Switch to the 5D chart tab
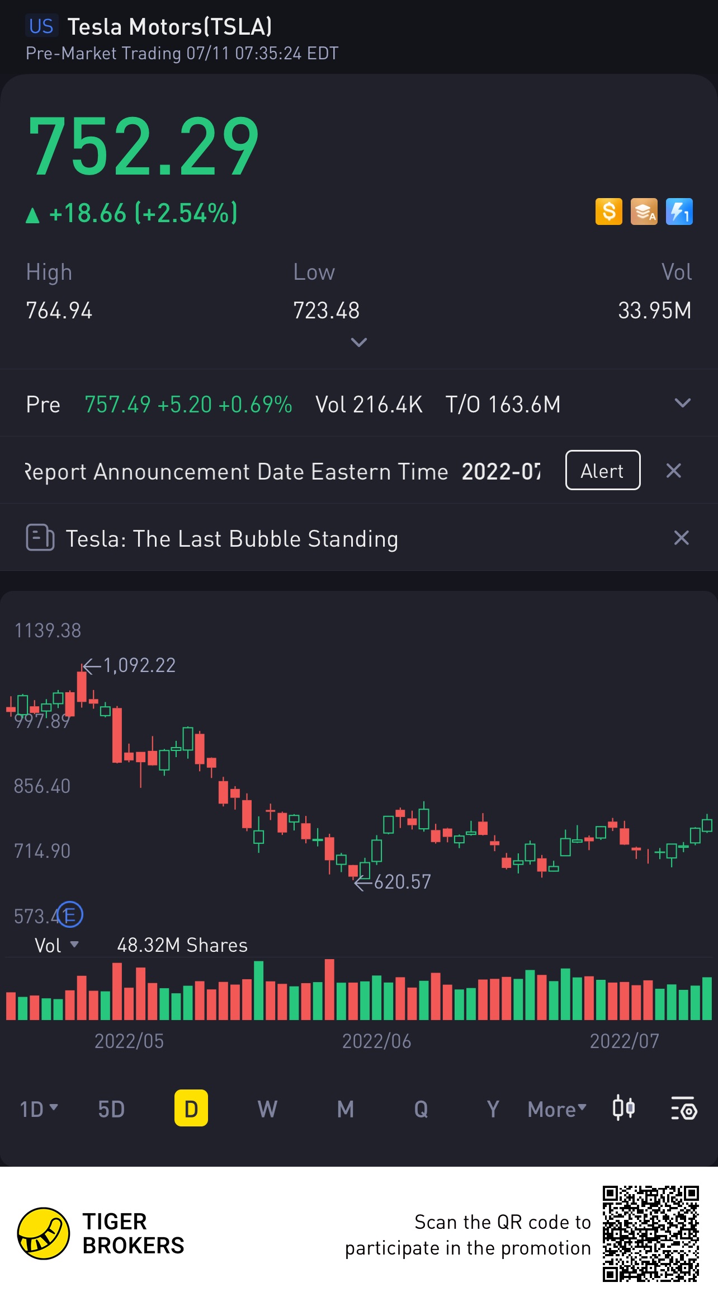This screenshot has width=718, height=1301. point(111,1109)
